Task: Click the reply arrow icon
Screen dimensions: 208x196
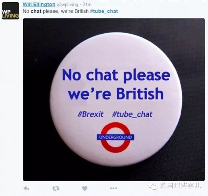Action: [26, 188]
